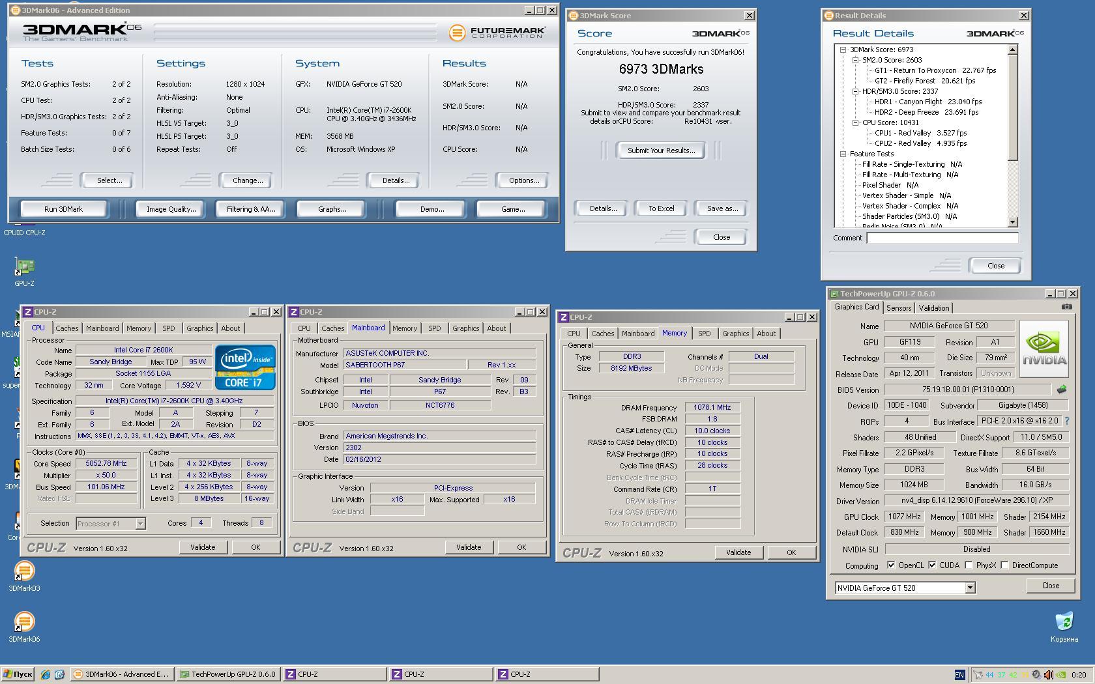Screen dimensions: 1095x684
Task: Open the Start (Пуск) menu
Action: click(x=18, y=674)
